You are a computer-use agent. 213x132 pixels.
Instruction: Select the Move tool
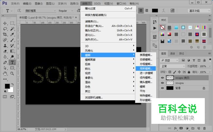point(5,23)
